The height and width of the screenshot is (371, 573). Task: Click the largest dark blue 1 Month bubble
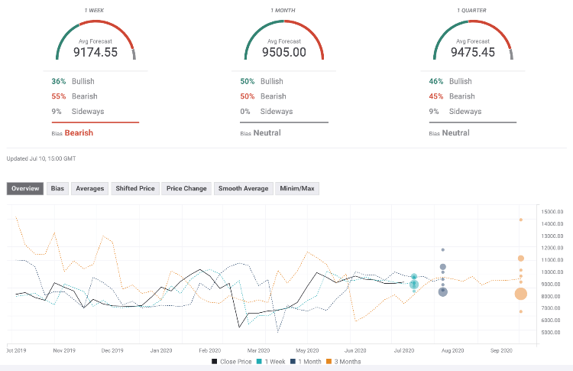tap(442, 291)
